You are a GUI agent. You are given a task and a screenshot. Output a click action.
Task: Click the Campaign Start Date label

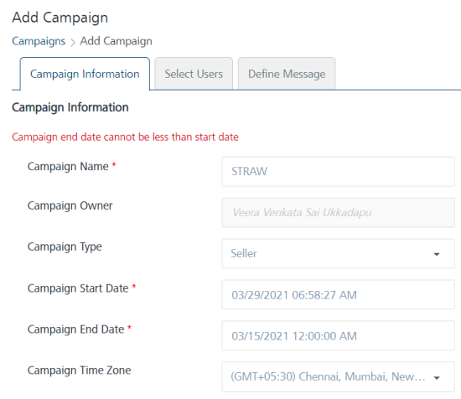(x=78, y=288)
